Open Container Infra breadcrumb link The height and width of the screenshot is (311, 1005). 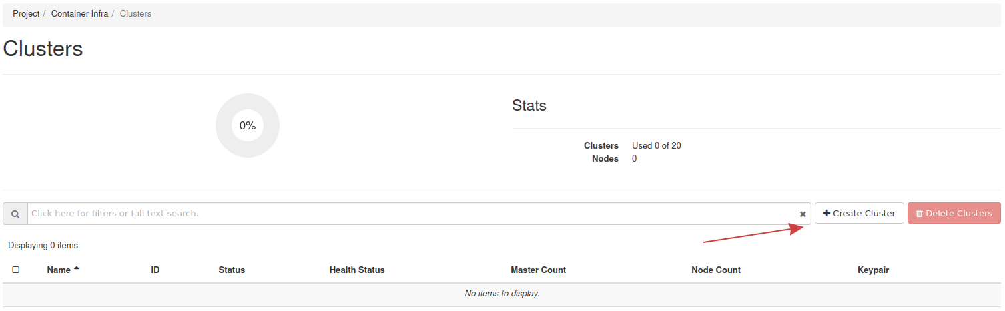79,13
